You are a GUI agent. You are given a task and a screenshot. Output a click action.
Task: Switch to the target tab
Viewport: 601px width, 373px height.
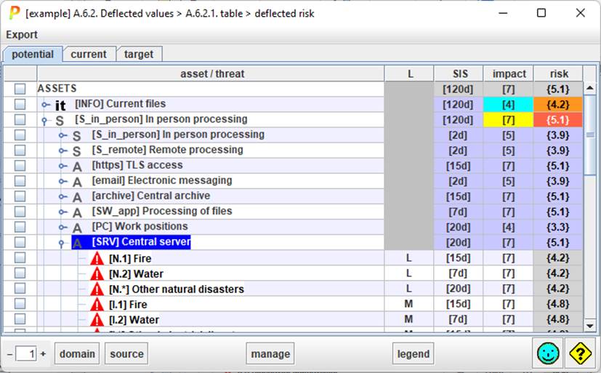click(x=139, y=54)
